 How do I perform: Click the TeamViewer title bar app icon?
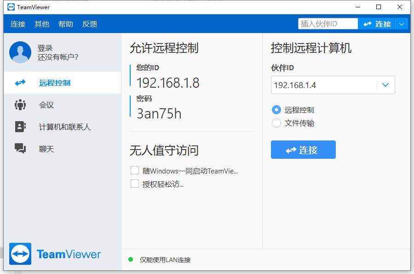pyautogui.click(x=11, y=7)
